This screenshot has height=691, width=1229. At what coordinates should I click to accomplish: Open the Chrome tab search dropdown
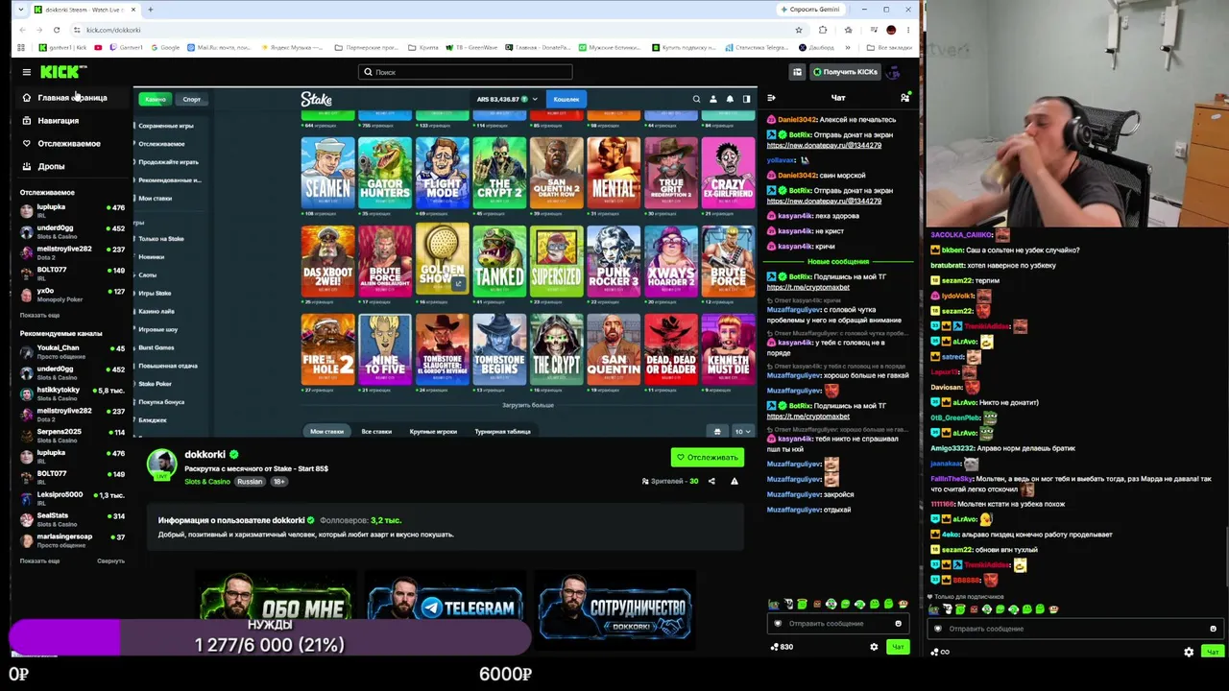click(x=21, y=10)
